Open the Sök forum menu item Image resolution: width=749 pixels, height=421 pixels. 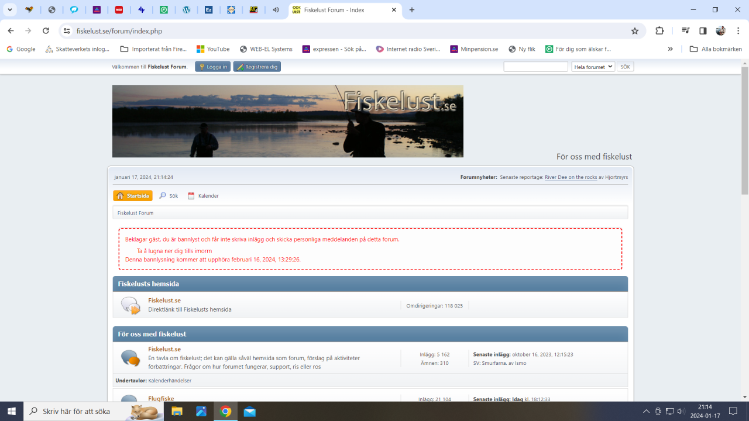(169, 196)
